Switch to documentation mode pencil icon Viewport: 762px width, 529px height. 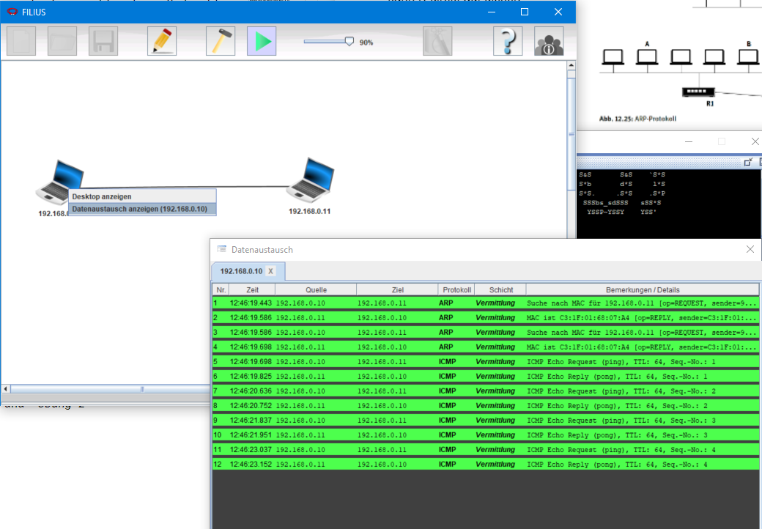coord(162,41)
